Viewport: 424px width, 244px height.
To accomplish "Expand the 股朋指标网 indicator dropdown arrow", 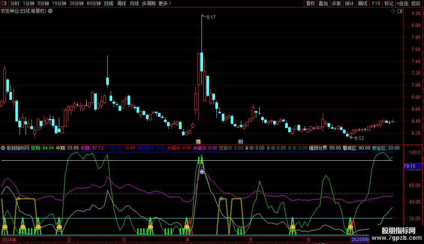I will click(x=3, y=148).
